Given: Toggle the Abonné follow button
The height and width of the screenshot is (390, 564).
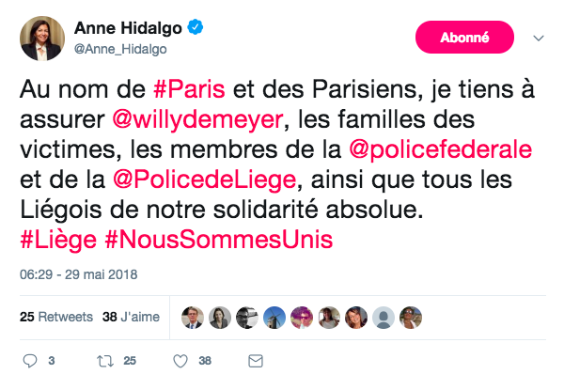Looking at the screenshot, I should (464, 39).
